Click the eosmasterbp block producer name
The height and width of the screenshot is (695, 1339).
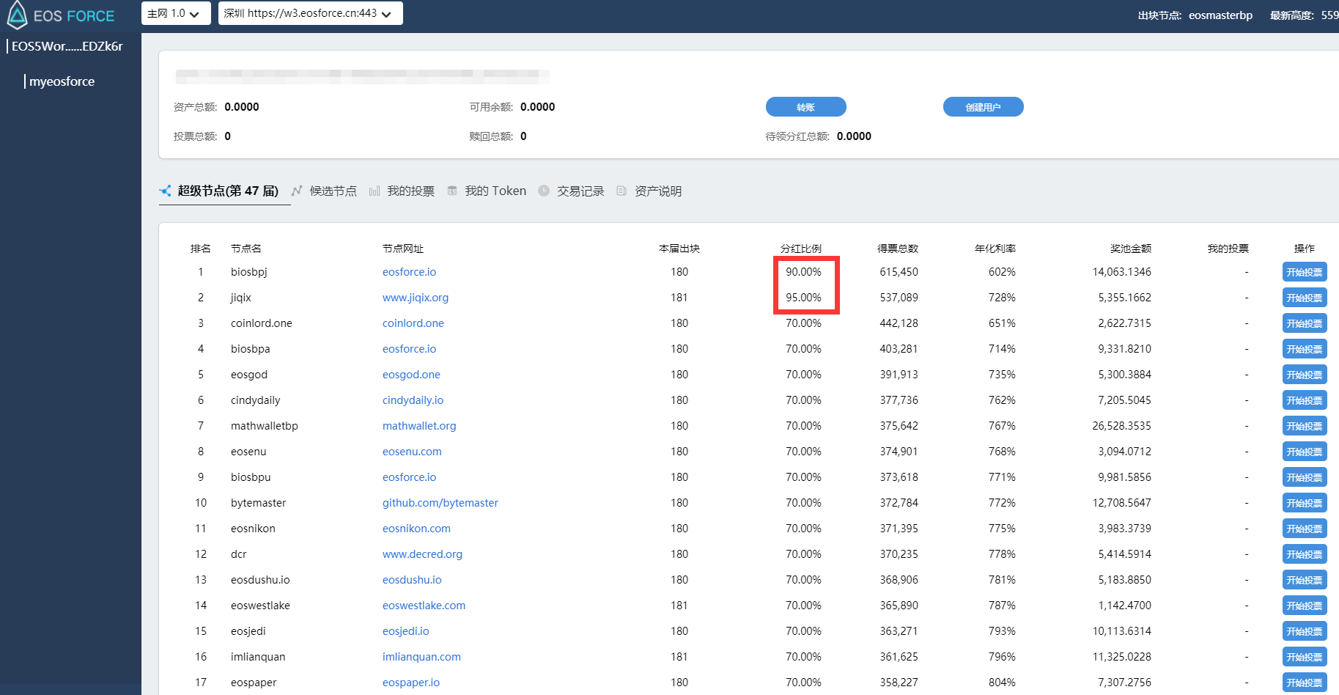[x=1221, y=15]
